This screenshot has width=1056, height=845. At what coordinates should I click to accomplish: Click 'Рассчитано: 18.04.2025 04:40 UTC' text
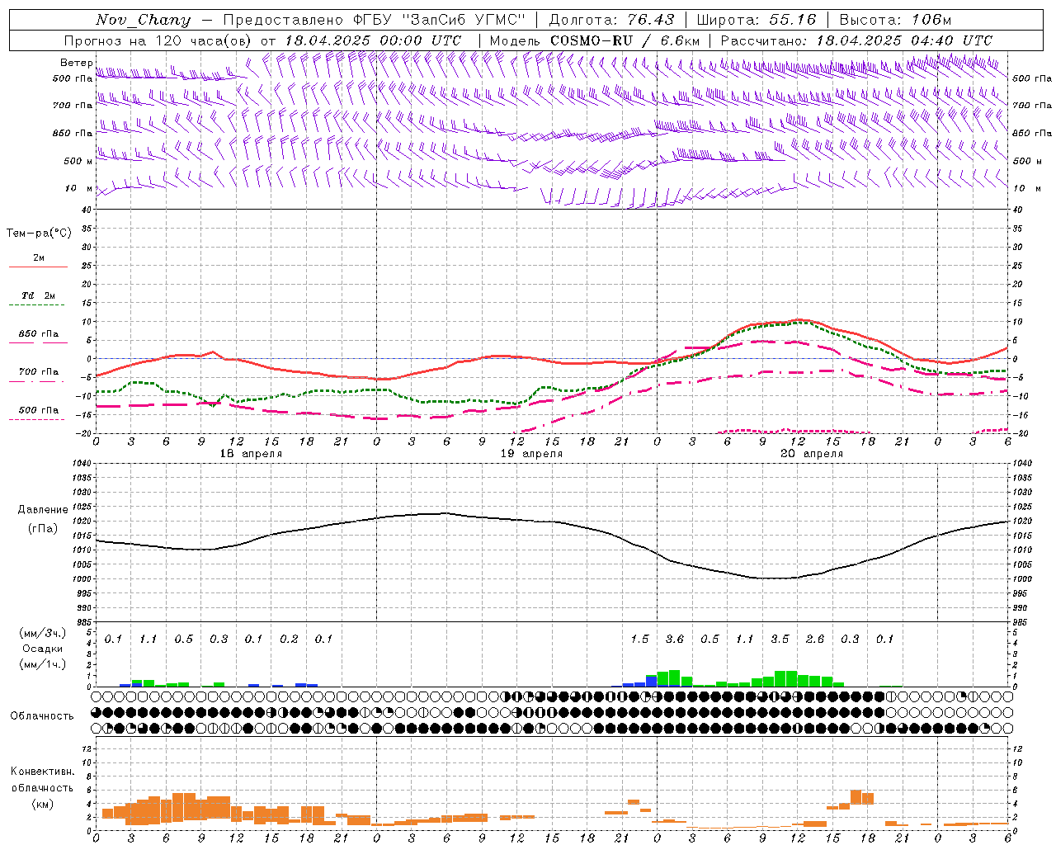click(856, 40)
